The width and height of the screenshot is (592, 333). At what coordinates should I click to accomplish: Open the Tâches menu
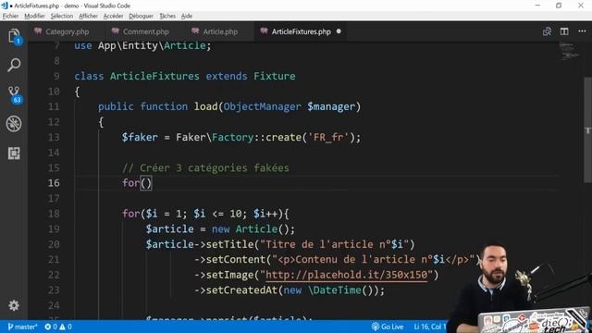pos(167,16)
